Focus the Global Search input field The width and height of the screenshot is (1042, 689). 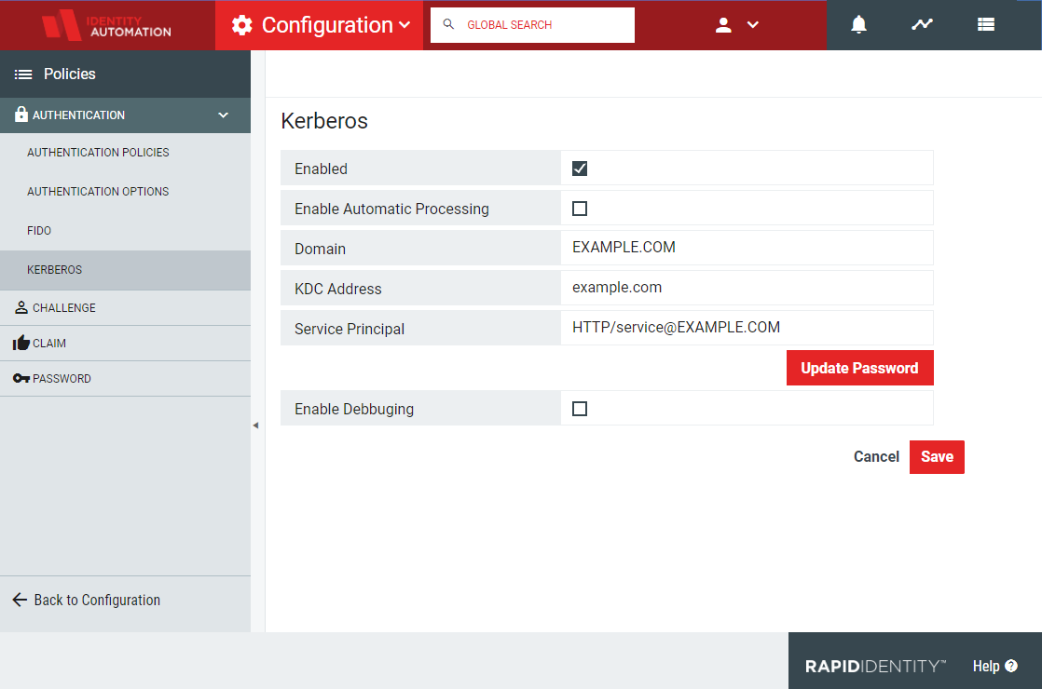[532, 25]
